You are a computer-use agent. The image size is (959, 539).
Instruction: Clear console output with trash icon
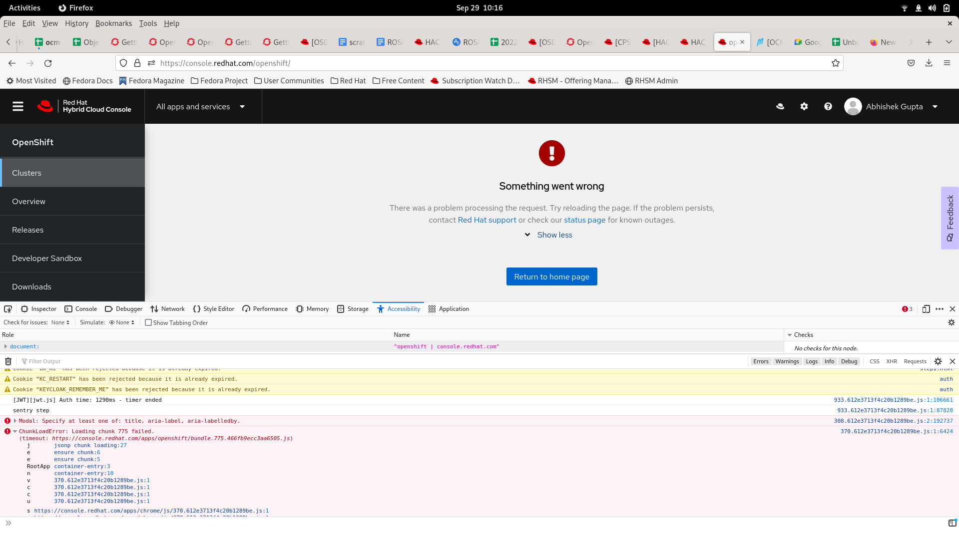(8, 361)
